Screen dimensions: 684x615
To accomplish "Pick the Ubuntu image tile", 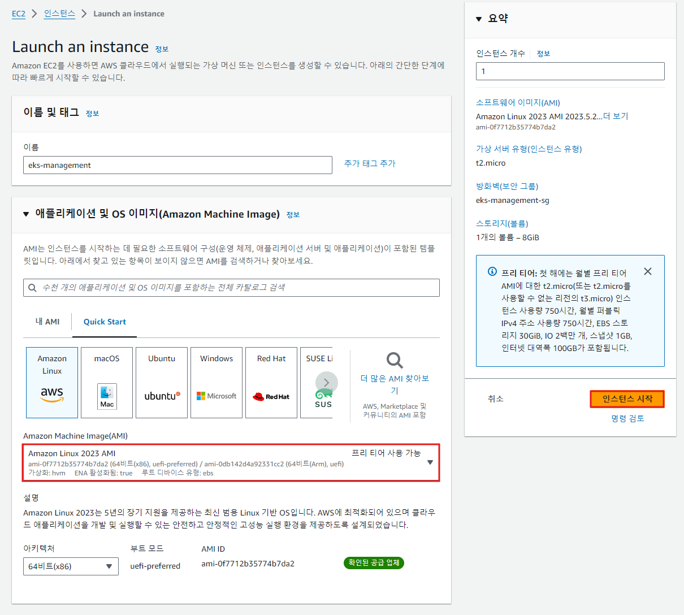I will (162, 383).
